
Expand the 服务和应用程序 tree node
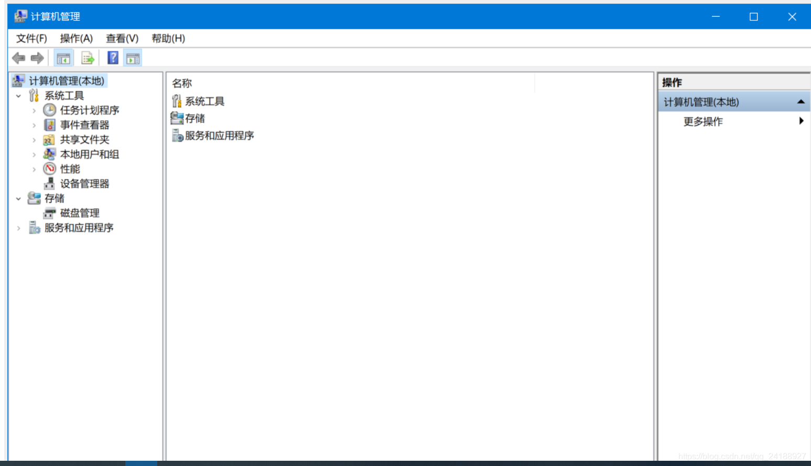[x=19, y=227]
